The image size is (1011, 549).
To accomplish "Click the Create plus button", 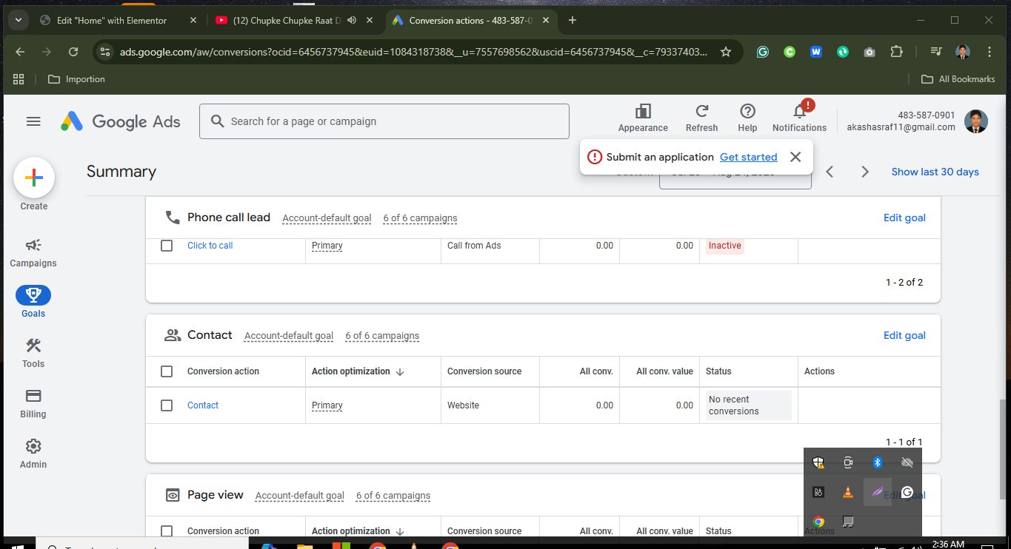I will click(34, 178).
